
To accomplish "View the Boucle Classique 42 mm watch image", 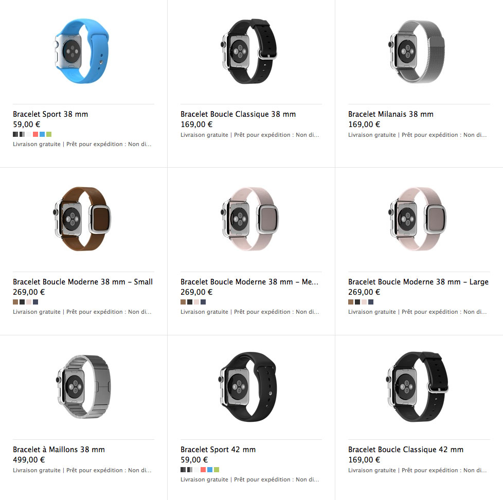I will [417, 387].
